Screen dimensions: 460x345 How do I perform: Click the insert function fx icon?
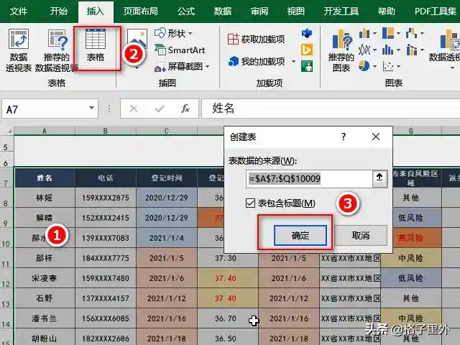[x=185, y=109]
